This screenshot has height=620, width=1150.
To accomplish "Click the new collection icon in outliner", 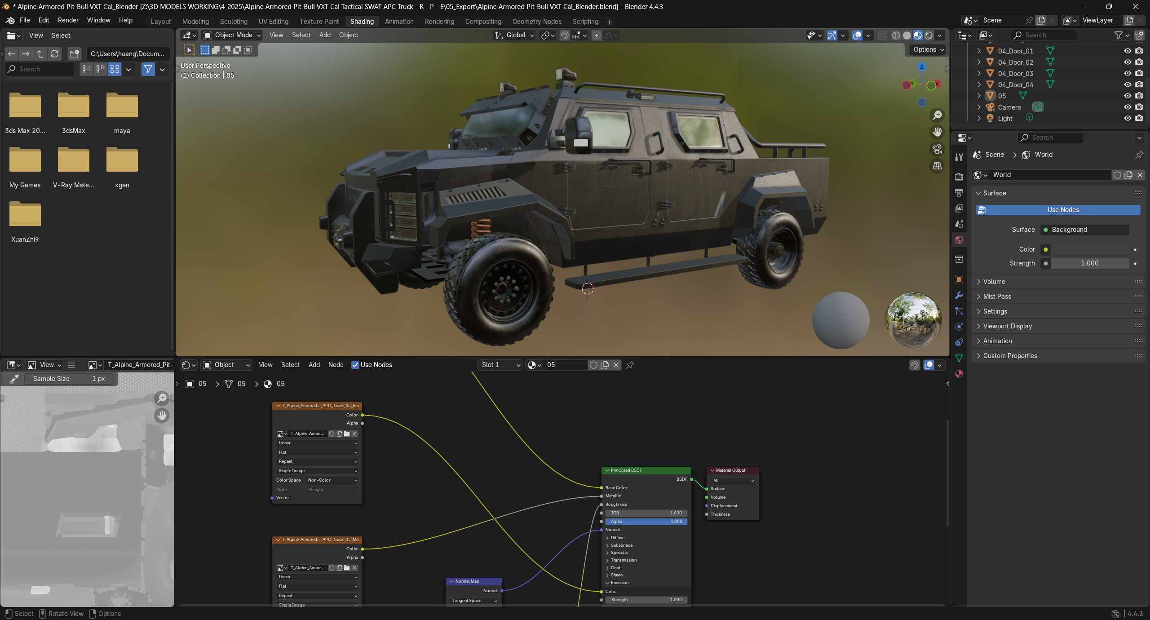I will pos(1139,35).
